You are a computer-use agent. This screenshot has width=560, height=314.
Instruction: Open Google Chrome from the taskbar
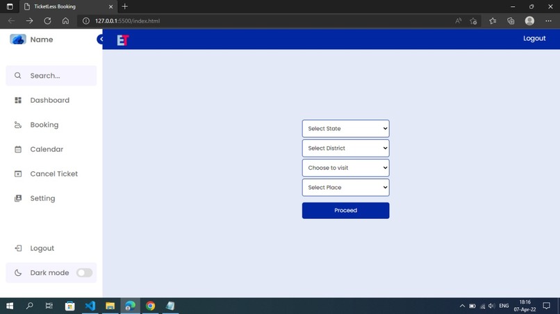tap(150, 306)
